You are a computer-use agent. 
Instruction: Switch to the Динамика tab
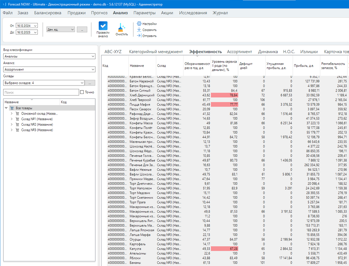pos(268,52)
